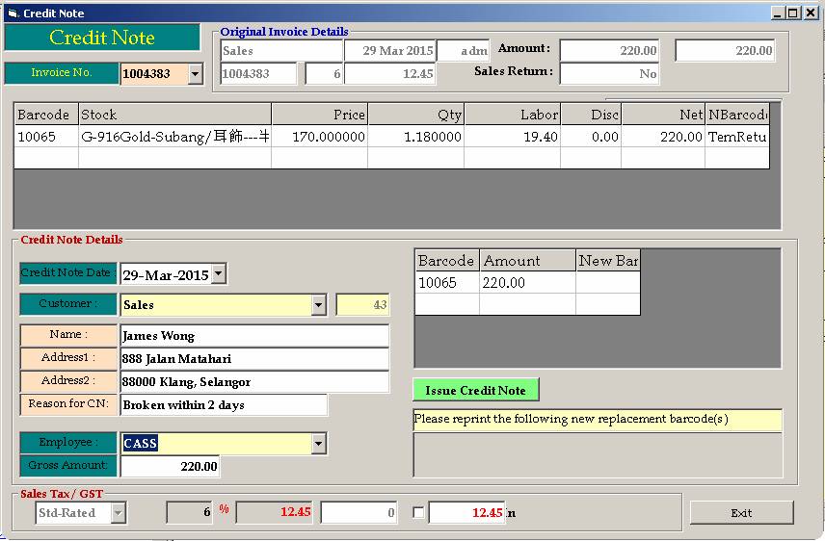Click the empty New Bar cell for 10065
Viewport: 825px width, 541px height.
point(608,282)
